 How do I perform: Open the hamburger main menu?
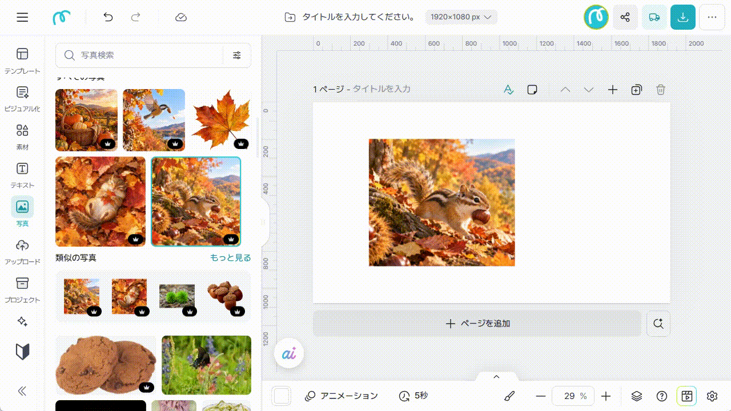tap(22, 17)
